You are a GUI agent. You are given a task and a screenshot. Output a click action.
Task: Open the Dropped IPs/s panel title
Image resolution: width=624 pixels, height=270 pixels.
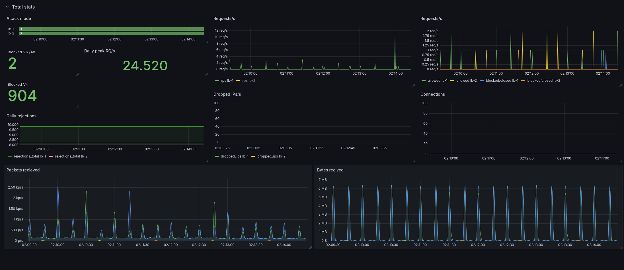point(227,94)
